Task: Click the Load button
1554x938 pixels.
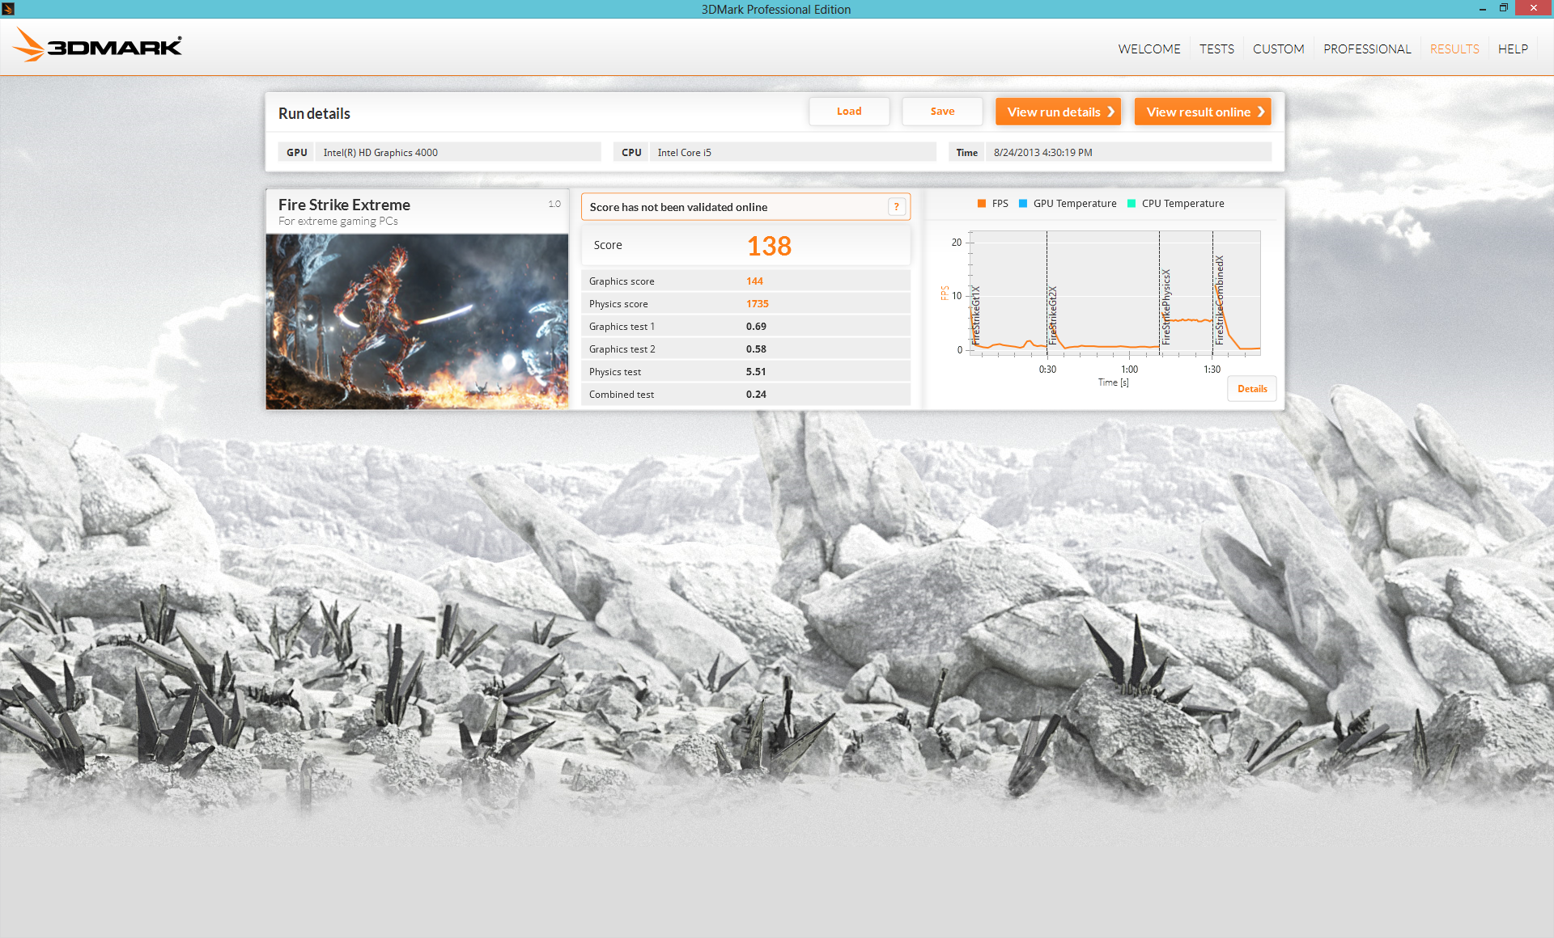Action: tap(849, 112)
